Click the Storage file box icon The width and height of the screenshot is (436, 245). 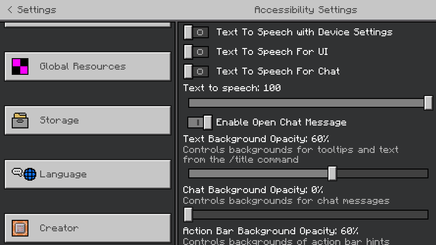click(x=20, y=120)
